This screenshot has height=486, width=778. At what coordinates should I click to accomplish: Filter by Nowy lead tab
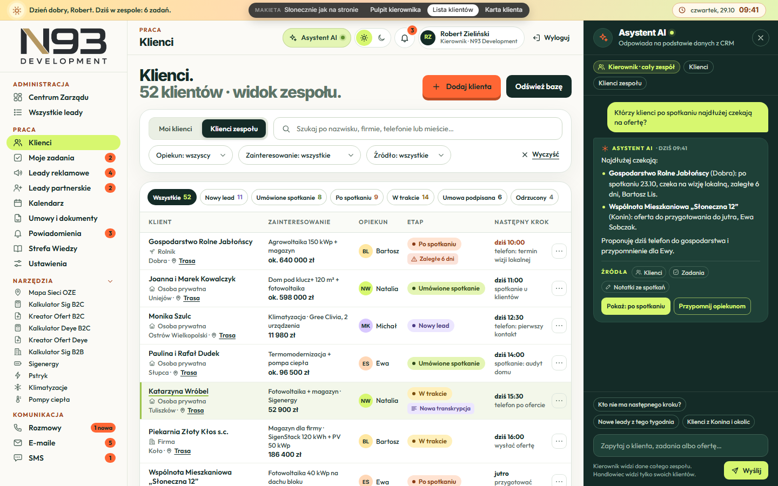point(224,197)
